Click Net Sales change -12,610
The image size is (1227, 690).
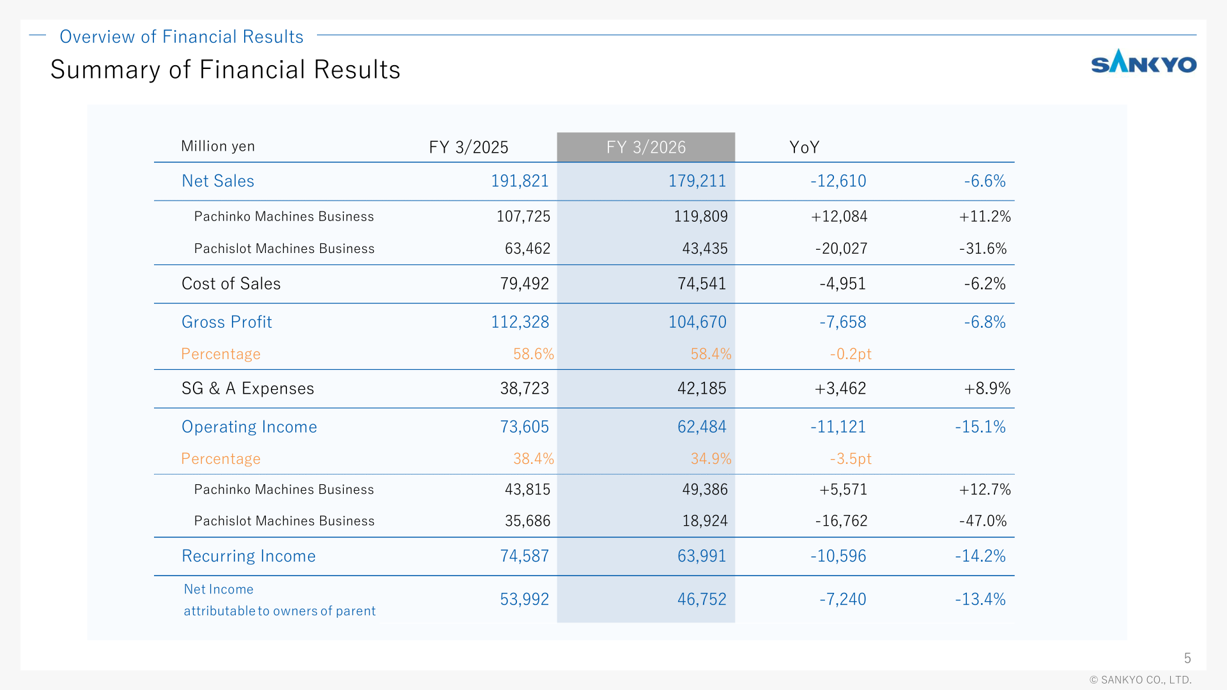[838, 181]
